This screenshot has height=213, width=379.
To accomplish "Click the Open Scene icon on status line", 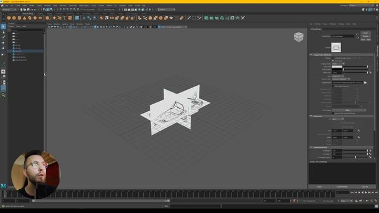I will pyautogui.click(x=25, y=9).
